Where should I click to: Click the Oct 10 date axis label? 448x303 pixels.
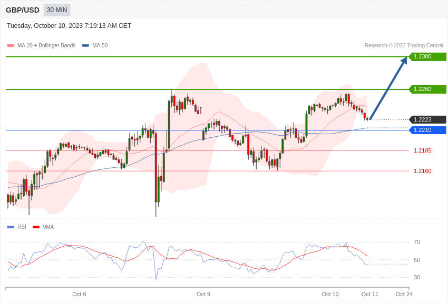(330, 294)
